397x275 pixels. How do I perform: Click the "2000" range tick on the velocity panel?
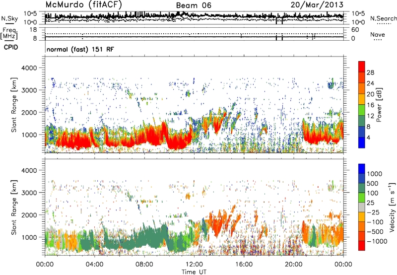tap(29, 215)
